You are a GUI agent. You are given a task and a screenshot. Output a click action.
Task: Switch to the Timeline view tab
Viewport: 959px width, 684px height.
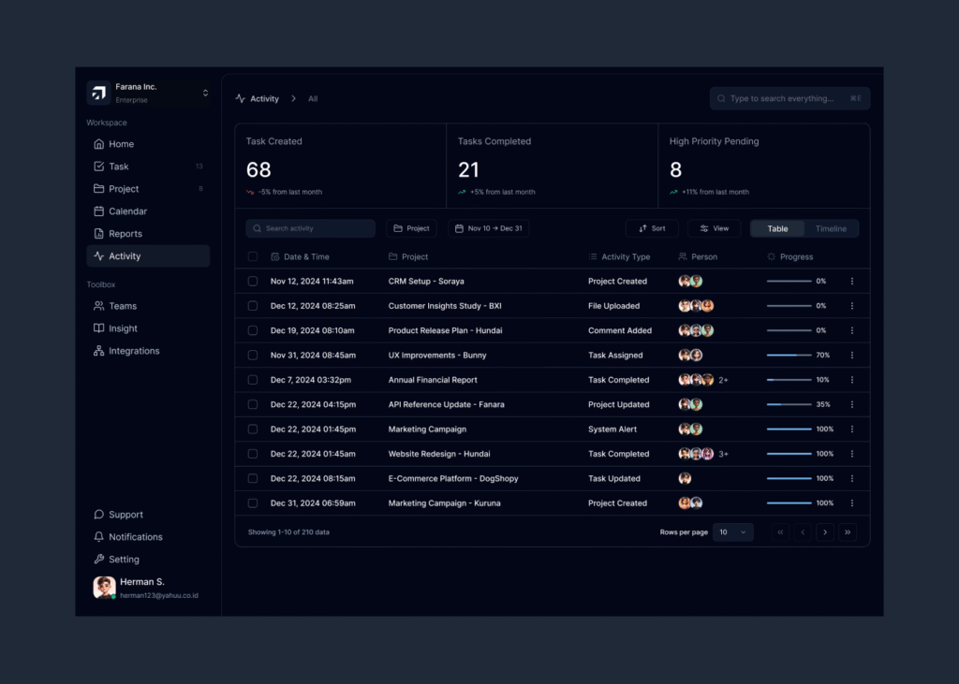click(x=831, y=228)
